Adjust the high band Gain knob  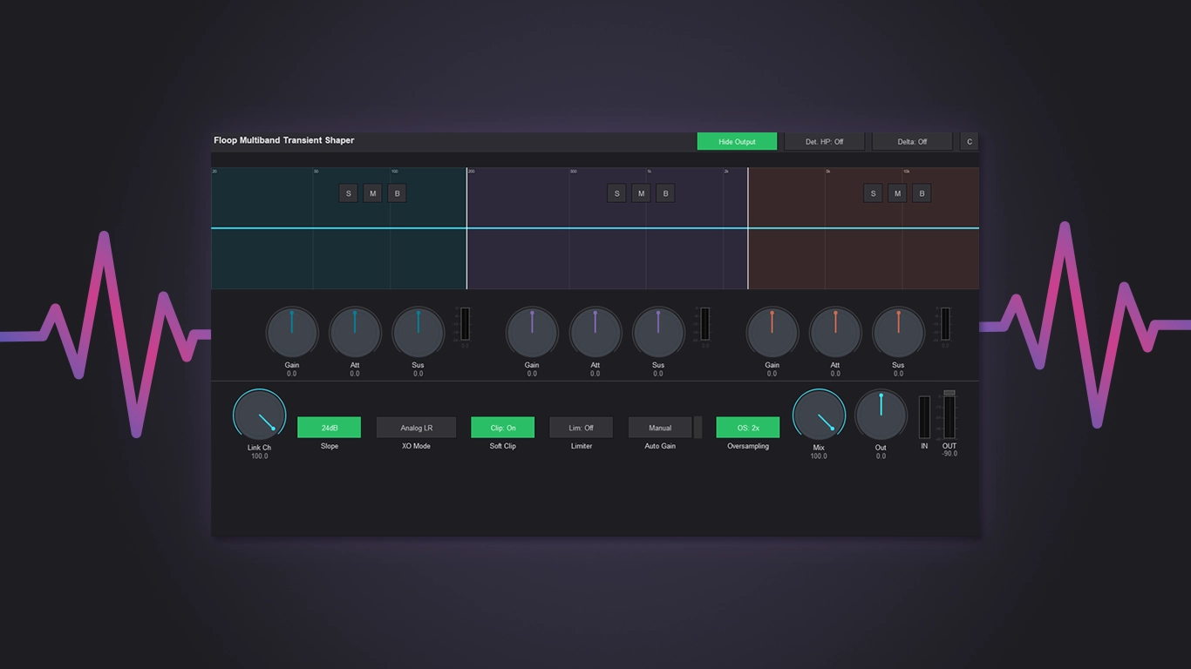(772, 332)
